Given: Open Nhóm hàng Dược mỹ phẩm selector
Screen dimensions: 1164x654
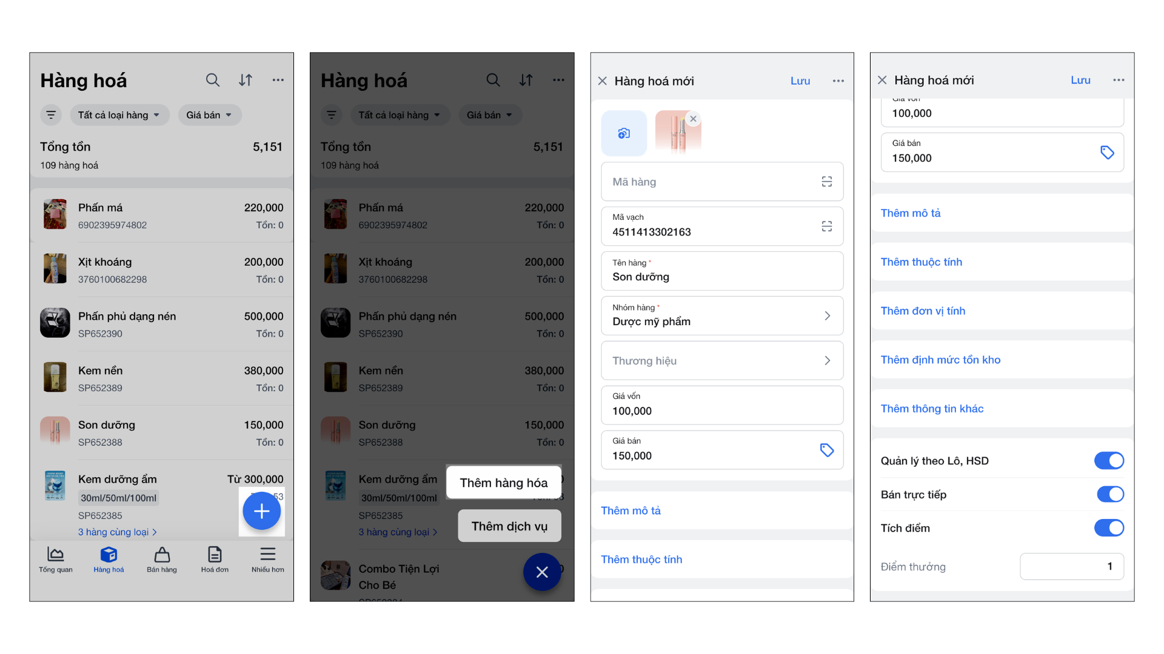Looking at the screenshot, I should pyautogui.click(x=722, y=315).
